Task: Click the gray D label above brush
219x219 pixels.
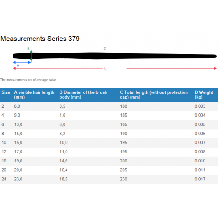Action: (x=105, y=49)
